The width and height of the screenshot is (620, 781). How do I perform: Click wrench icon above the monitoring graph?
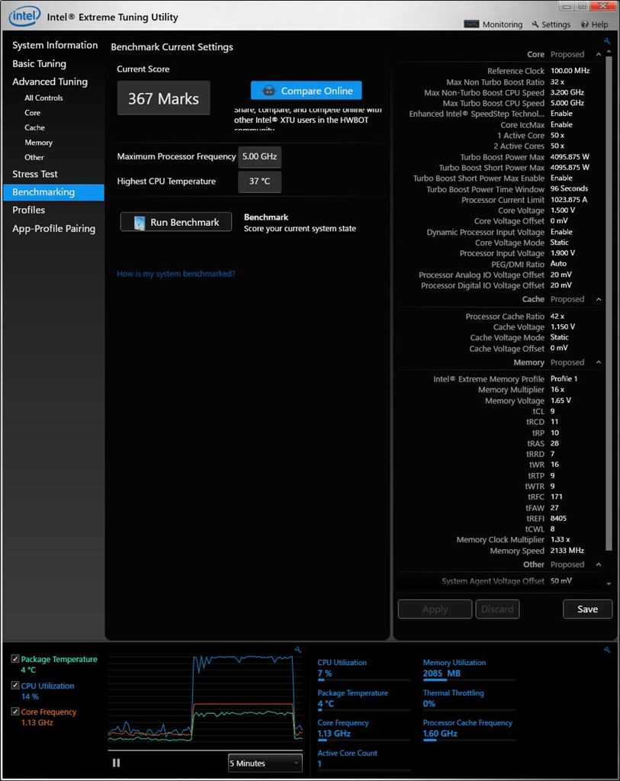pos(298,650)
